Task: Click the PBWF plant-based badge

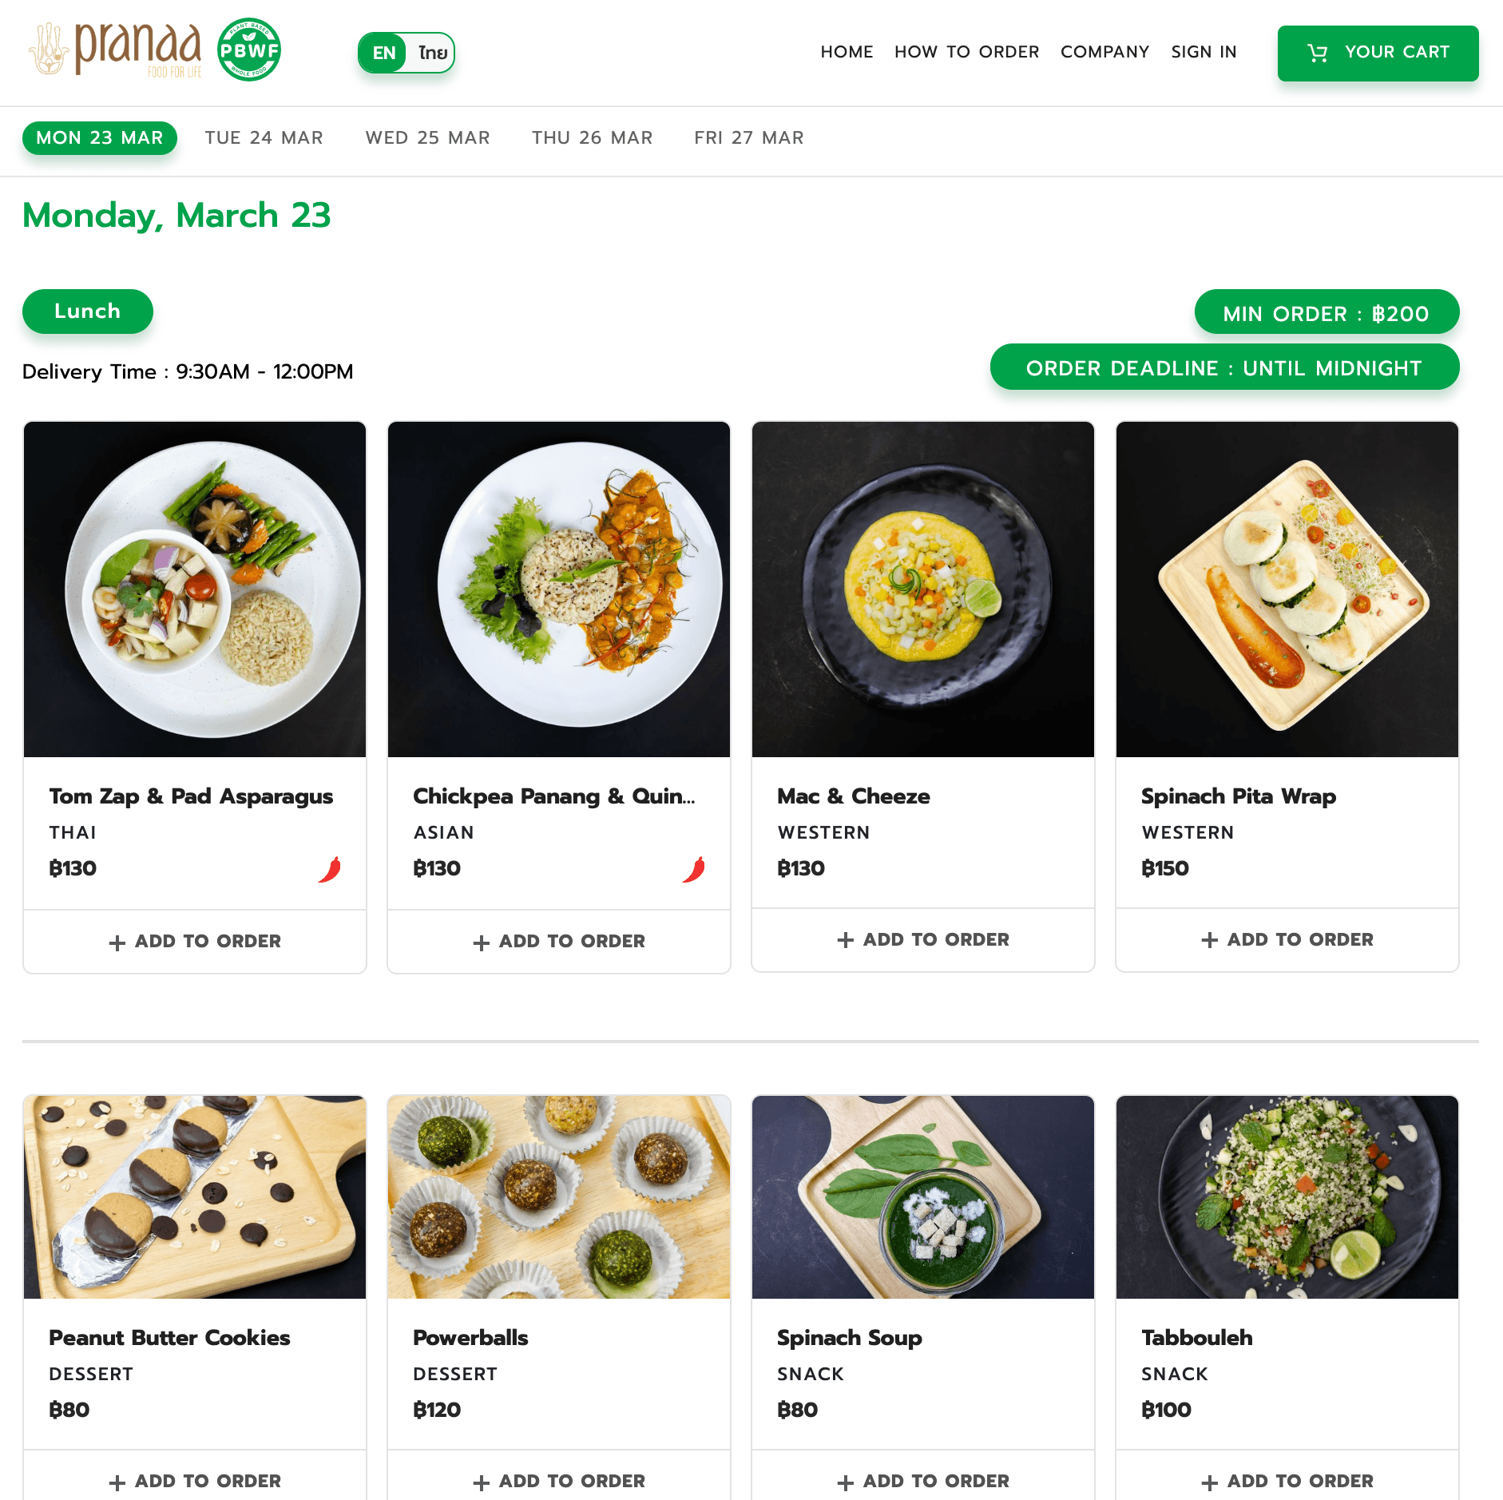Action: click(250, 50)
